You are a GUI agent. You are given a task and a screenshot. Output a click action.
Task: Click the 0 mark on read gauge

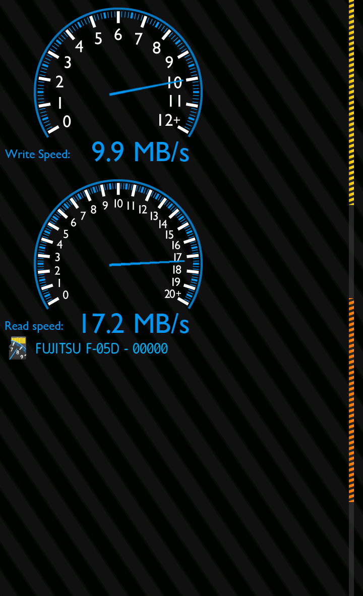click(x=65, y=294)
